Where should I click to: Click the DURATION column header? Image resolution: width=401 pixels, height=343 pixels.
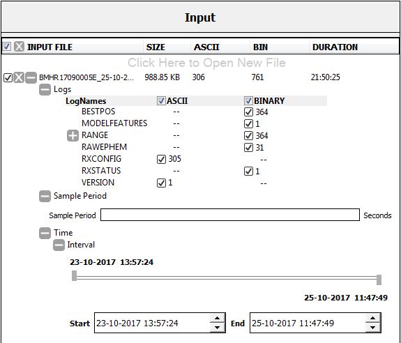(335, 47)
